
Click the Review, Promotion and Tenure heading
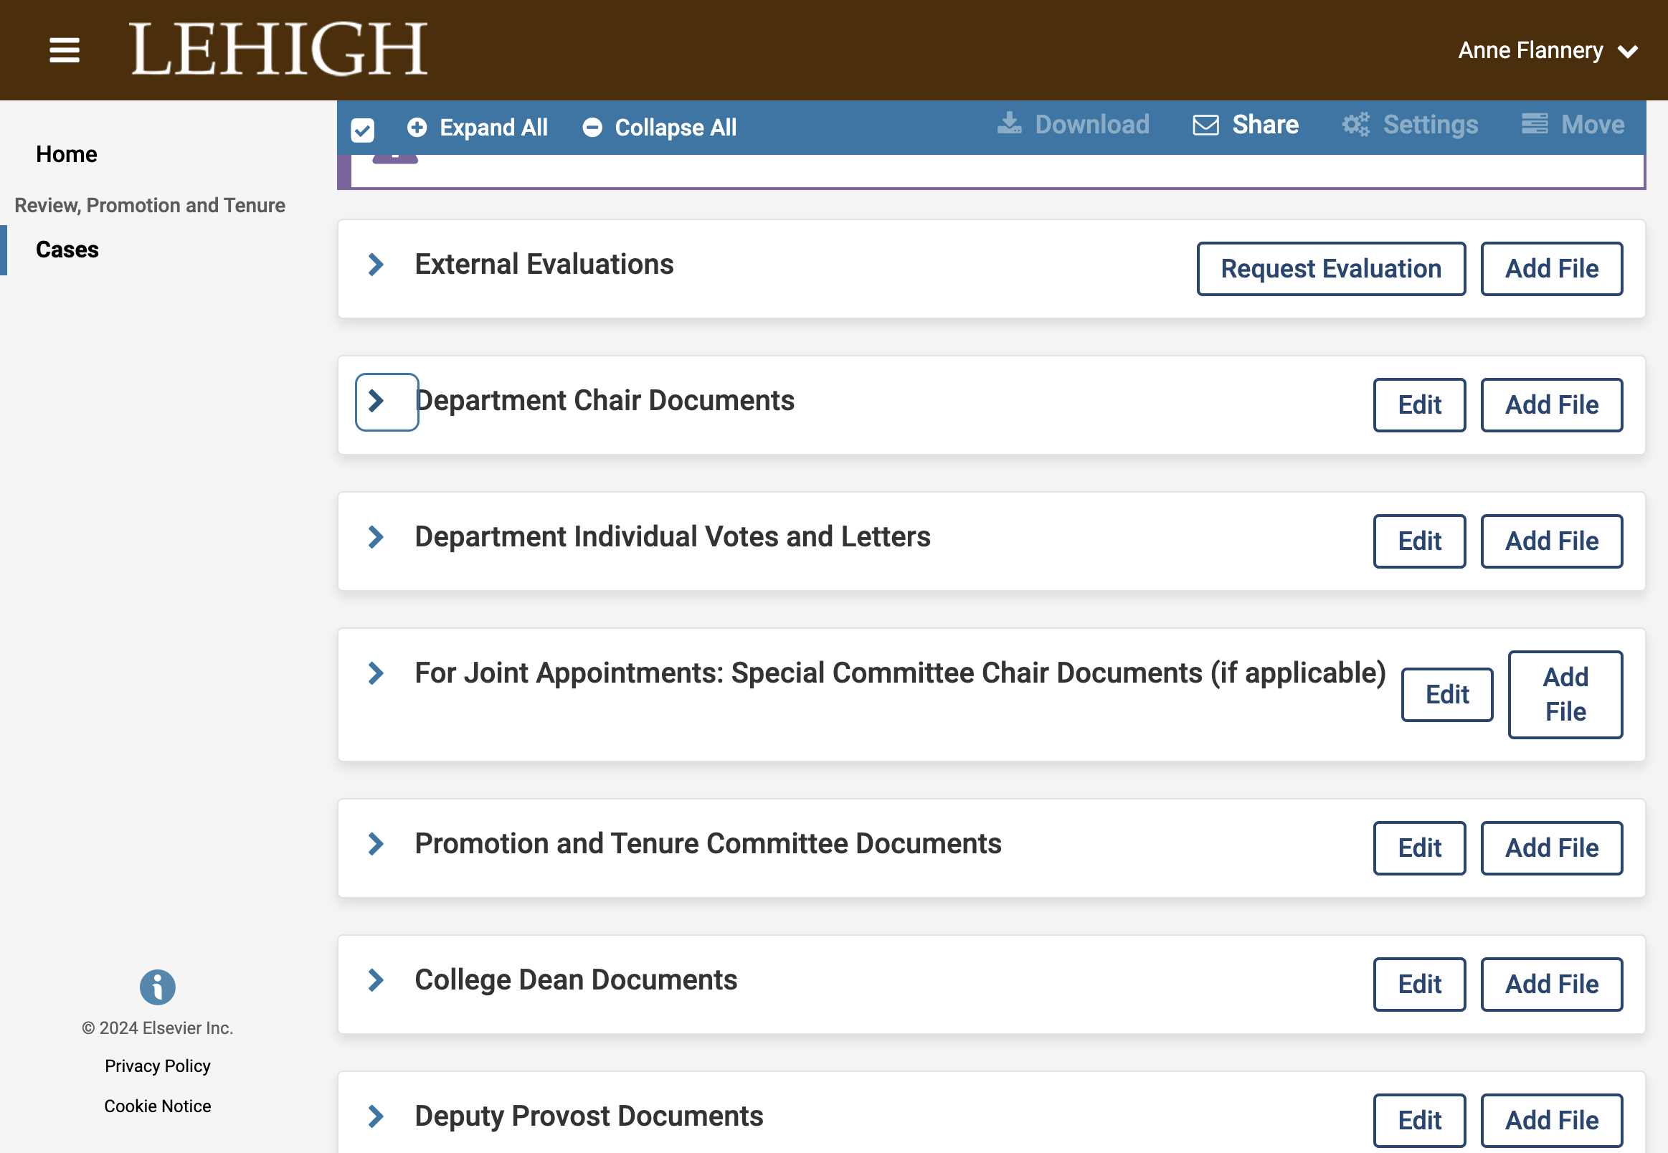(x=150, y=206)
